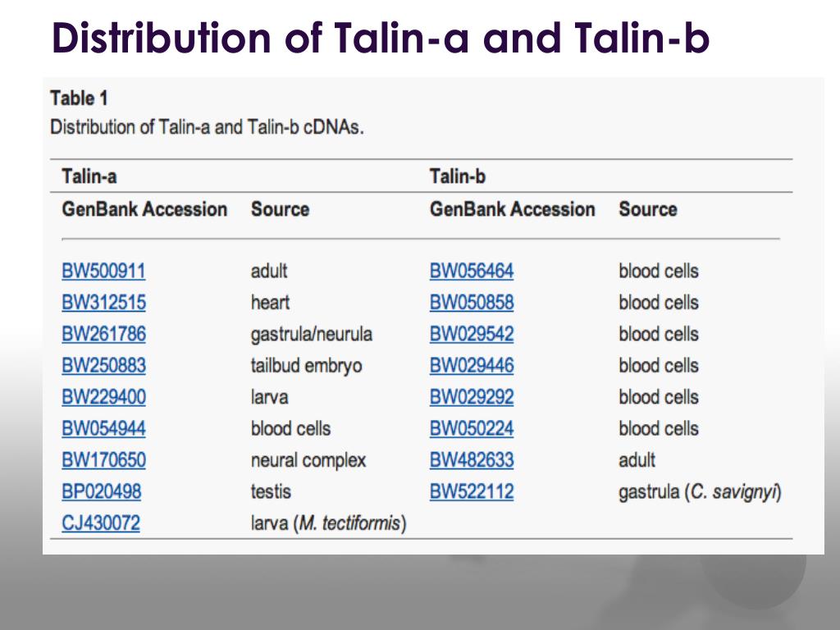Open the BW054944 Talin-a link
Screen dimensions: 840x630
103,428
